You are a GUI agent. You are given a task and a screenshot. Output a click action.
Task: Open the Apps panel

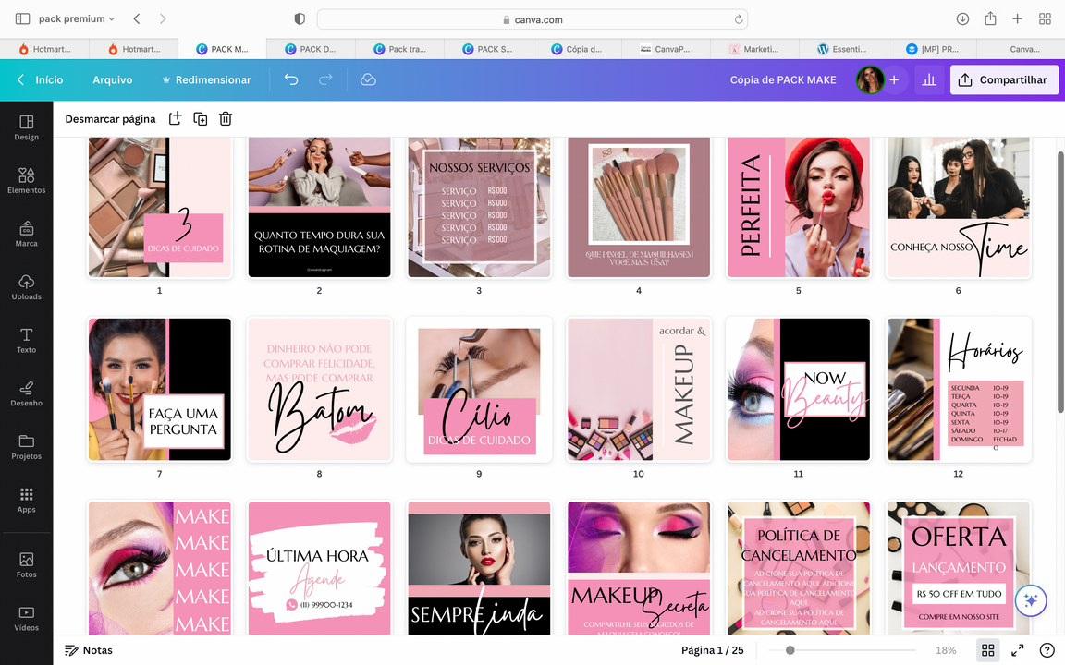point(26,500)
